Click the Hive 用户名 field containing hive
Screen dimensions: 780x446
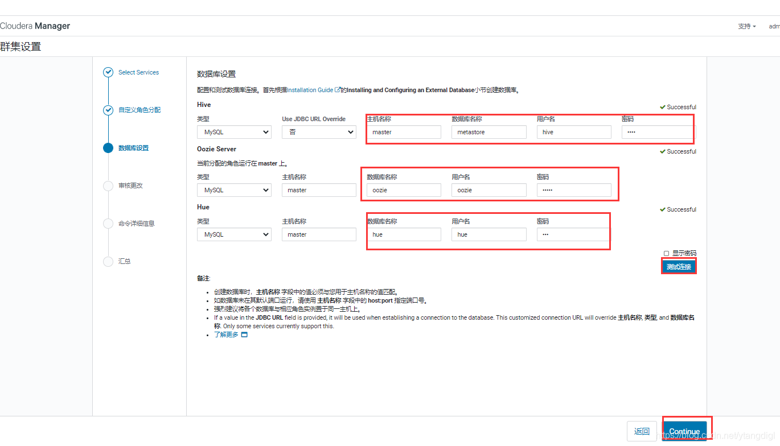coord(574,132)
